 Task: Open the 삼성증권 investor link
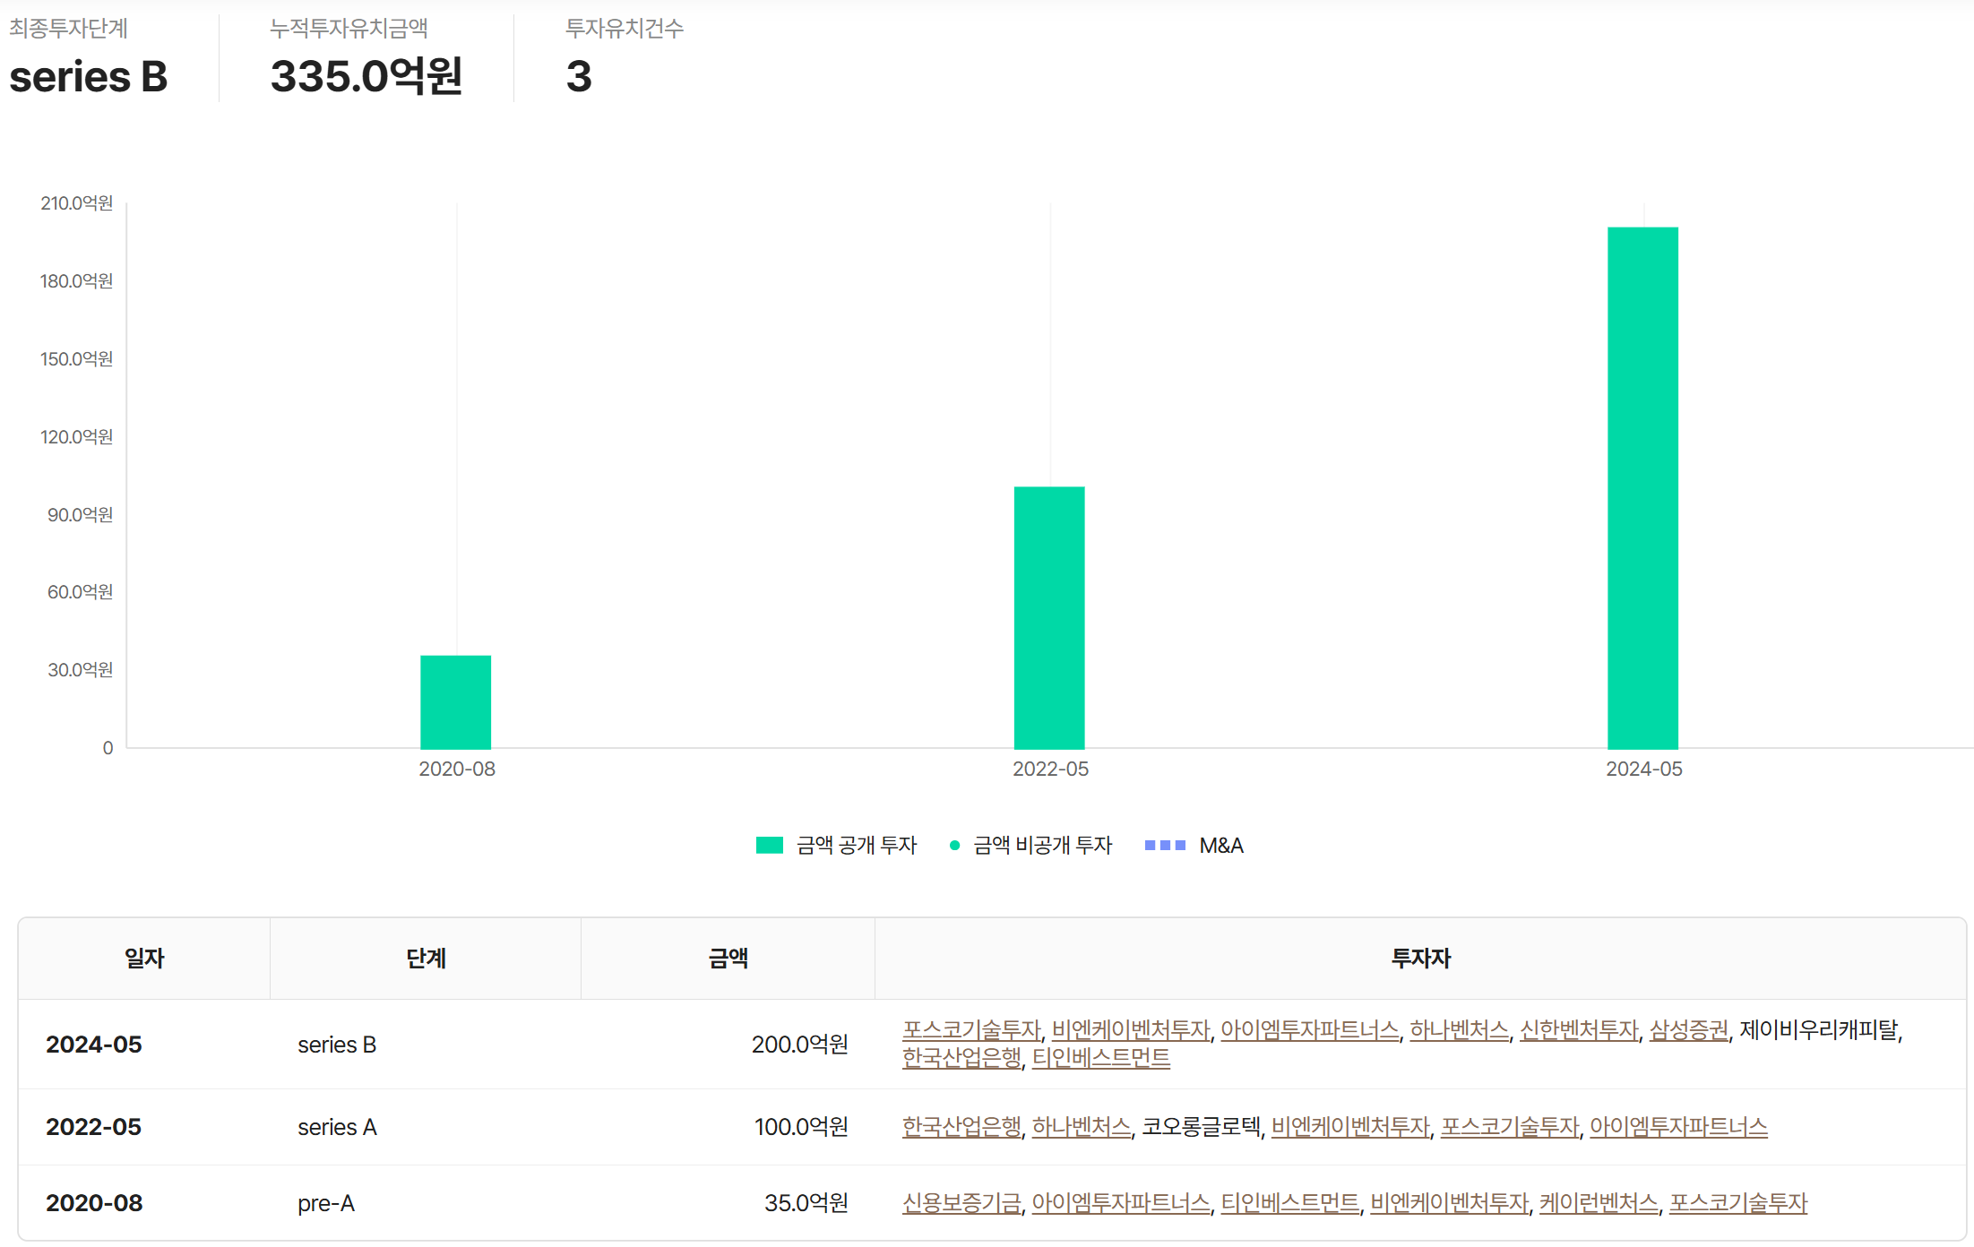[1688, 1030]
